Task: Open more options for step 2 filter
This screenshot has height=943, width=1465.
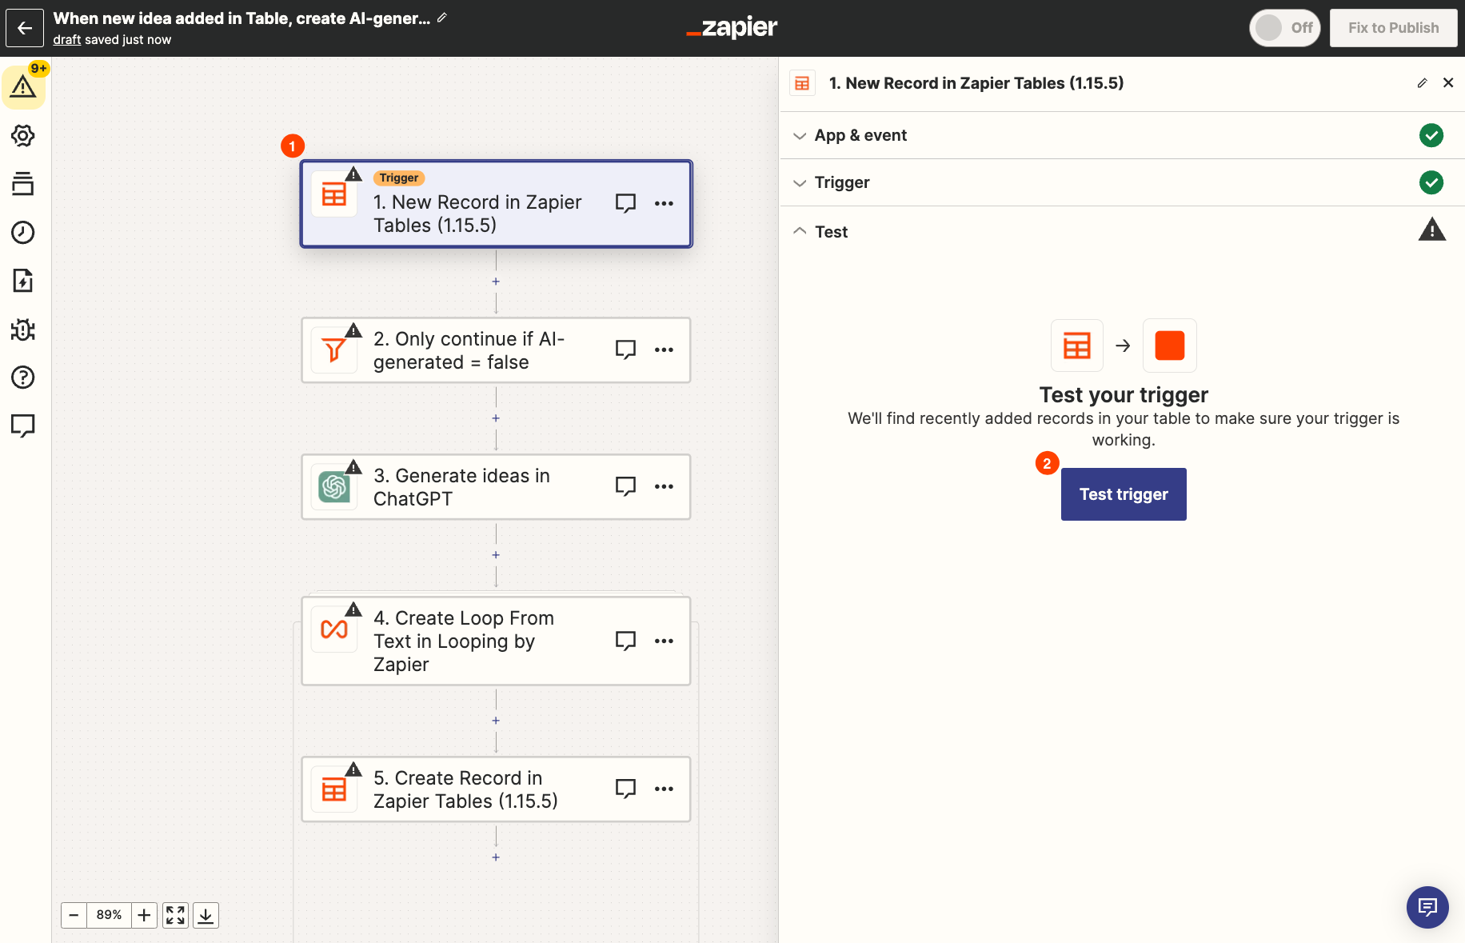Action: pyautogui.click(x=664, y=350)
